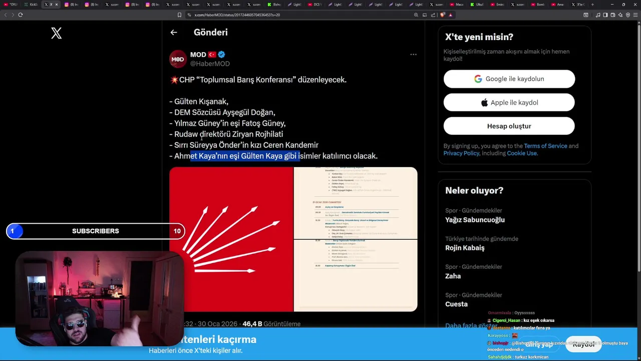Click the back arrow next to Gönderi
Image resolution: width=641 pixels, height=361 pixels.
click(x=174, y=33)
